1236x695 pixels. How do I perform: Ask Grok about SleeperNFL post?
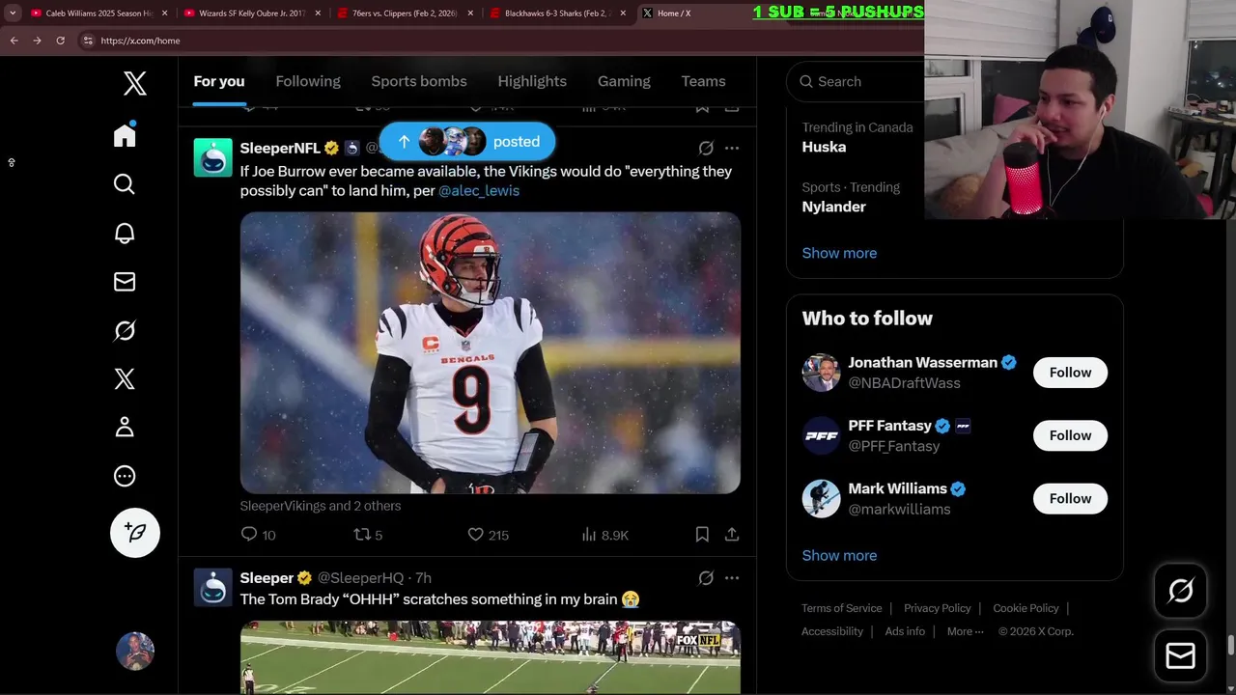pyautogui.click(x=706, y=148)
